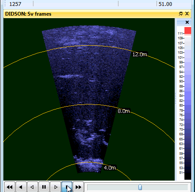Screen dimensions: 195x192
Task: Click the dotted splitter grip beside the color legend
Action: point(176,99)
